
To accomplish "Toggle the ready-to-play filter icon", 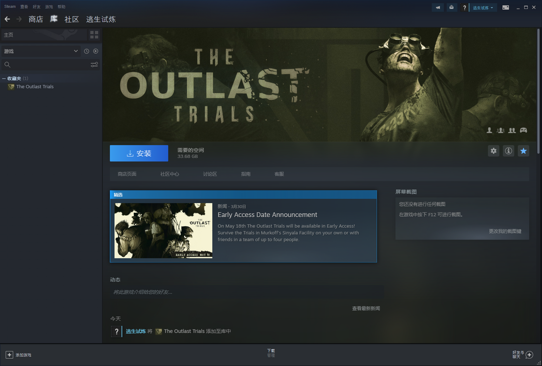I will coord(95,51).
